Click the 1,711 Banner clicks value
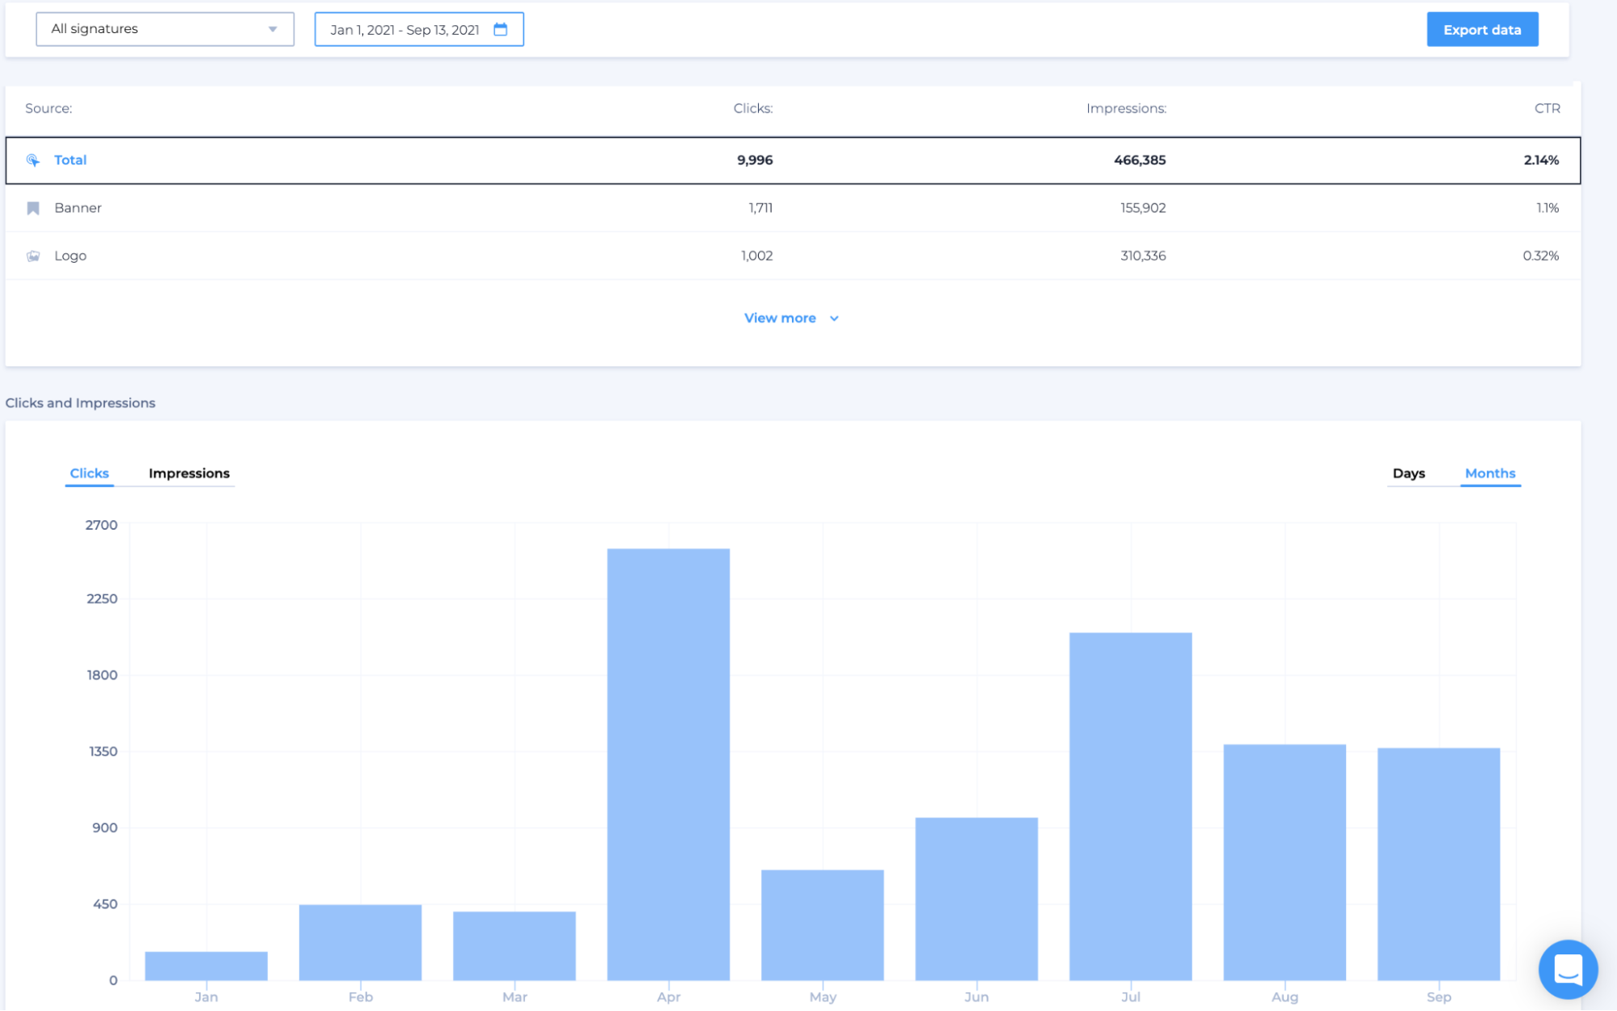1617x1011 pixels. [x=760, y=208]
